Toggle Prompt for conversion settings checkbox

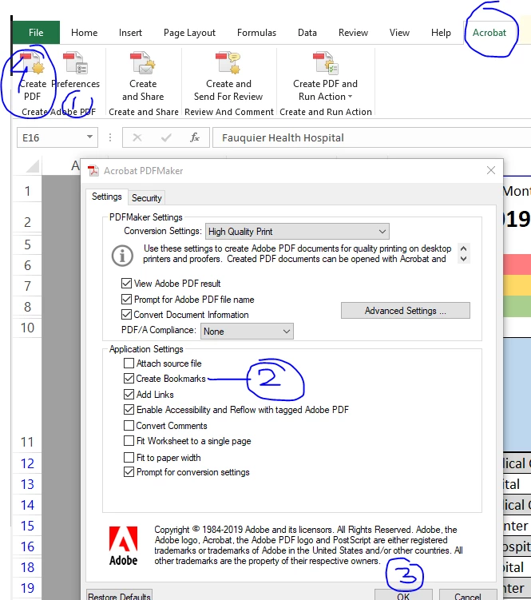[x=129, y=472]
